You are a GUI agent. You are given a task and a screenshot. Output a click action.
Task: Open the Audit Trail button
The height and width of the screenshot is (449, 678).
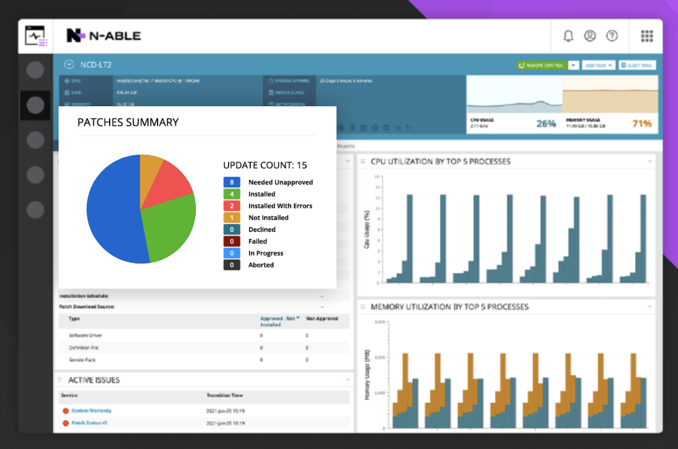tap(637, 65)
